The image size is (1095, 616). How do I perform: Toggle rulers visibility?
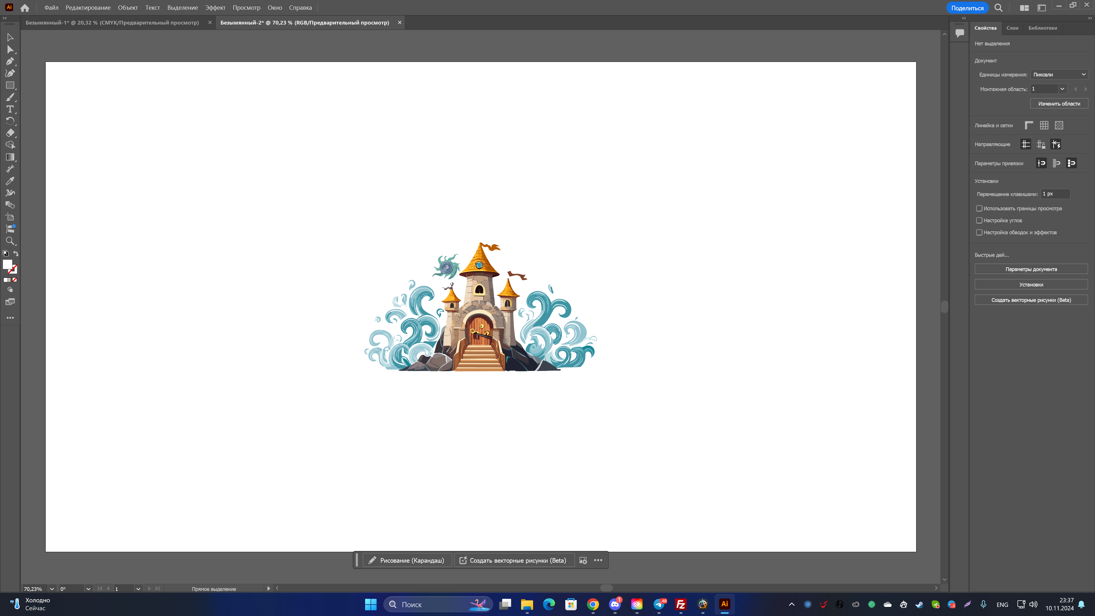click(x=1029, y=126)
